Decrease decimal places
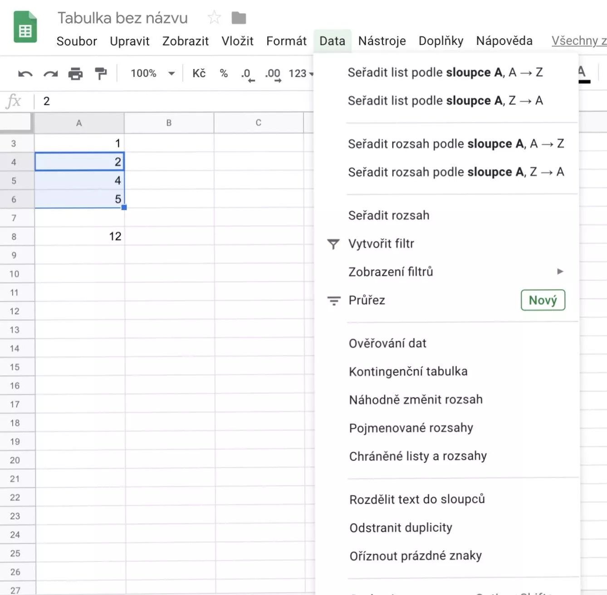607x595 pixels. 247,74
